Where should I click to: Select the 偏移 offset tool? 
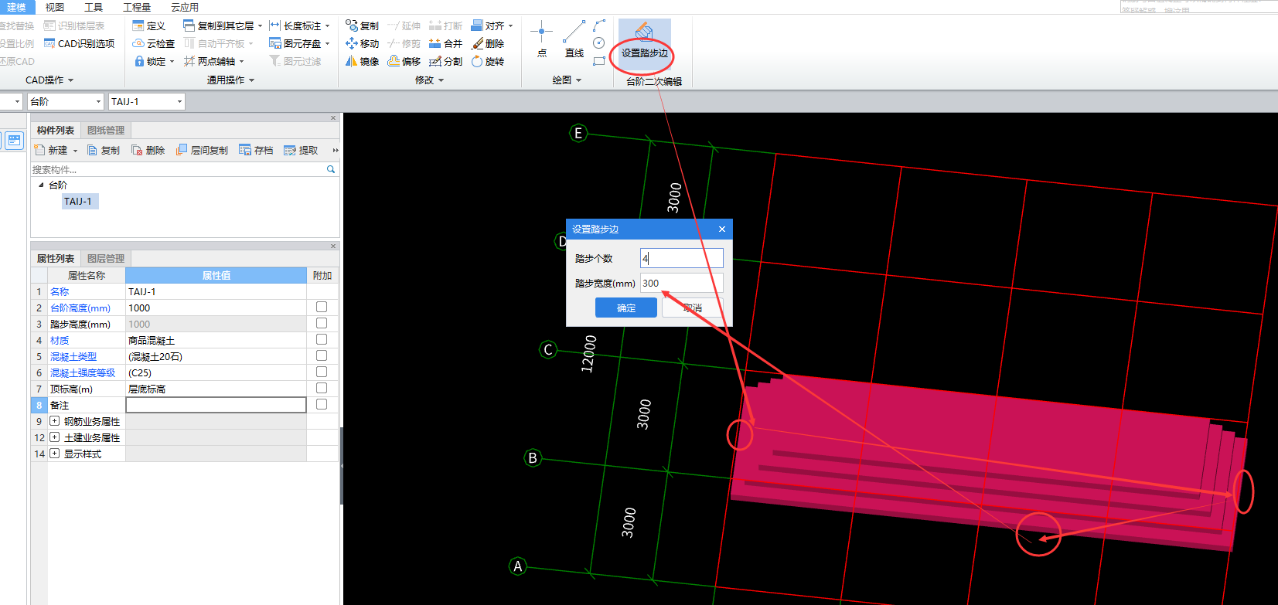[x=404, y=61]
